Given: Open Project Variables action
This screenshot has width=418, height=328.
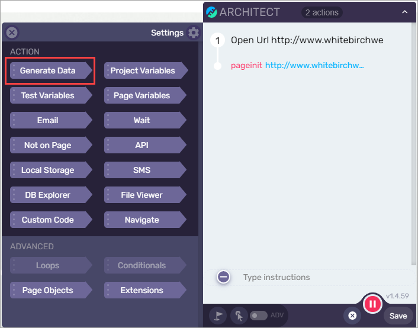Looking at the screenshot, I should click(146, 70).
